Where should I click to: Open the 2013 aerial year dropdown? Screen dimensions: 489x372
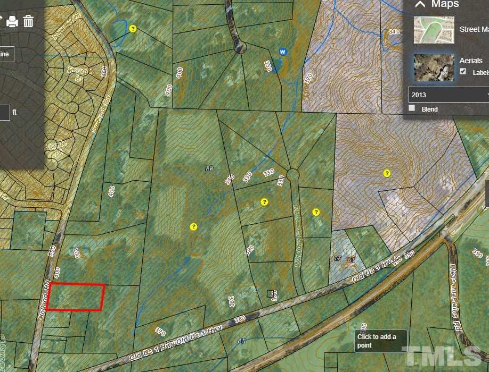(x=449, y=95)
